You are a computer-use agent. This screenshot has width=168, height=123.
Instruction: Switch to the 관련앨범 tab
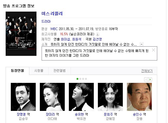point(59,71)
